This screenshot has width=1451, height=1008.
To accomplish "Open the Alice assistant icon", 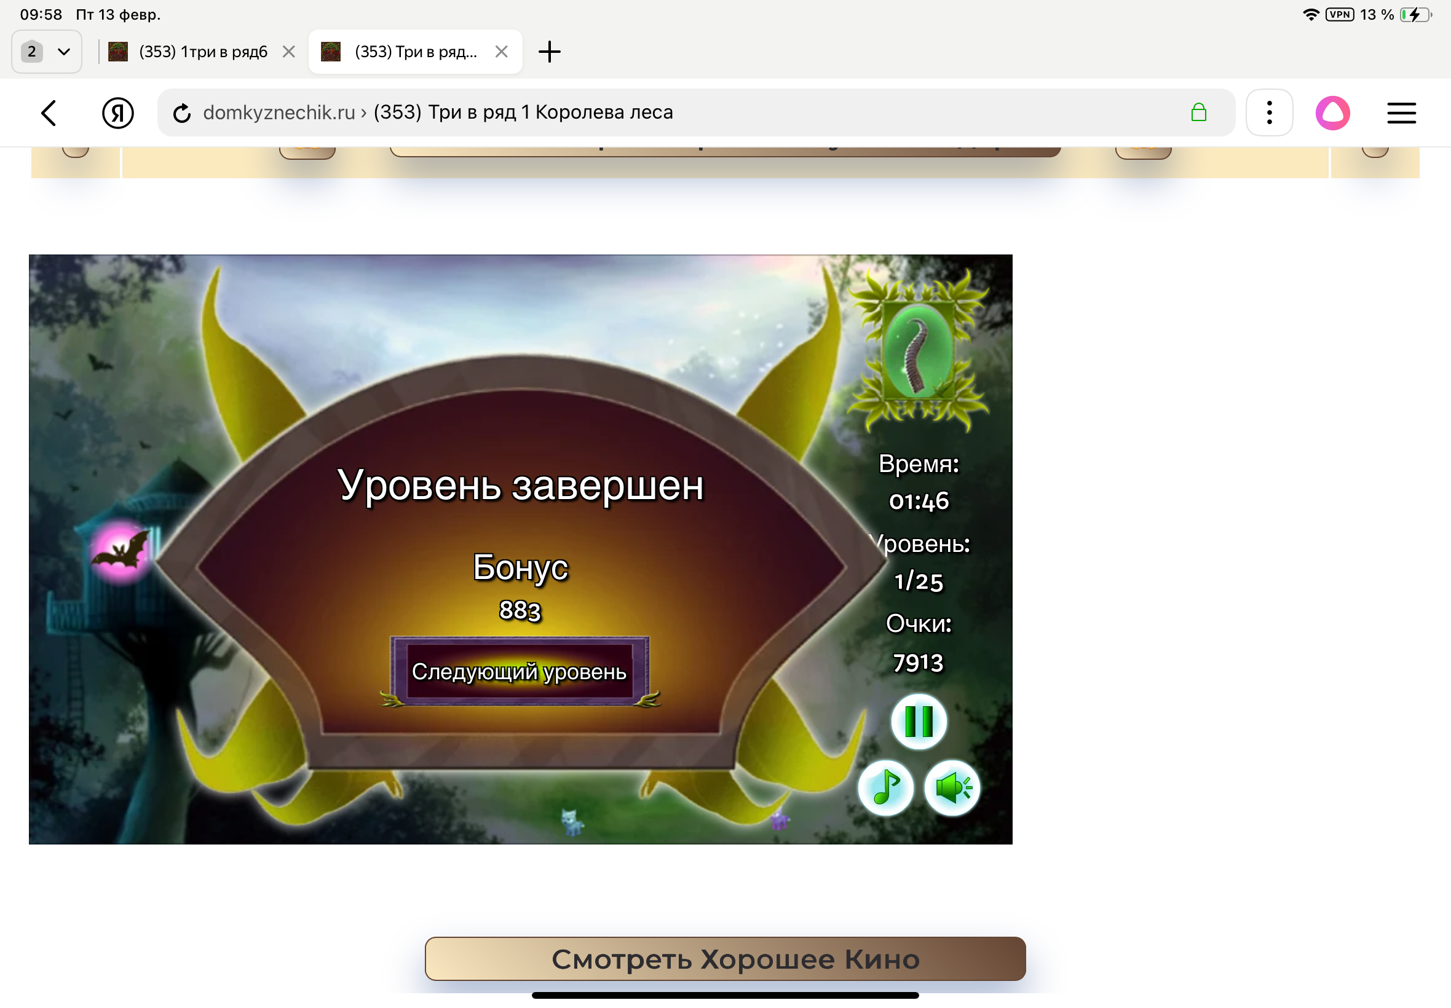I will [1332, 113].
